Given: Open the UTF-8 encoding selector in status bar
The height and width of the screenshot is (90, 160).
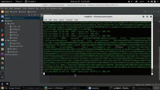Looking at the screenshot, I should 148,85.
